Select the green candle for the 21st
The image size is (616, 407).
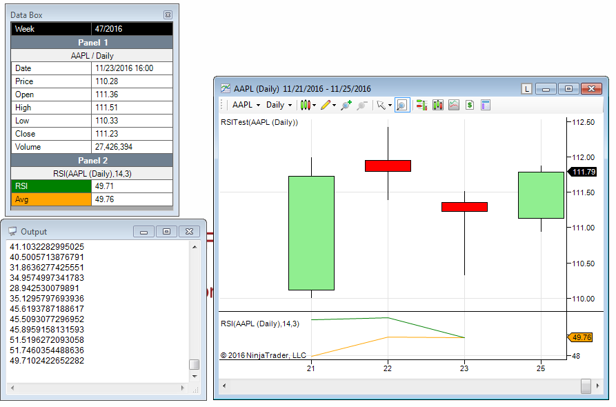312,233
